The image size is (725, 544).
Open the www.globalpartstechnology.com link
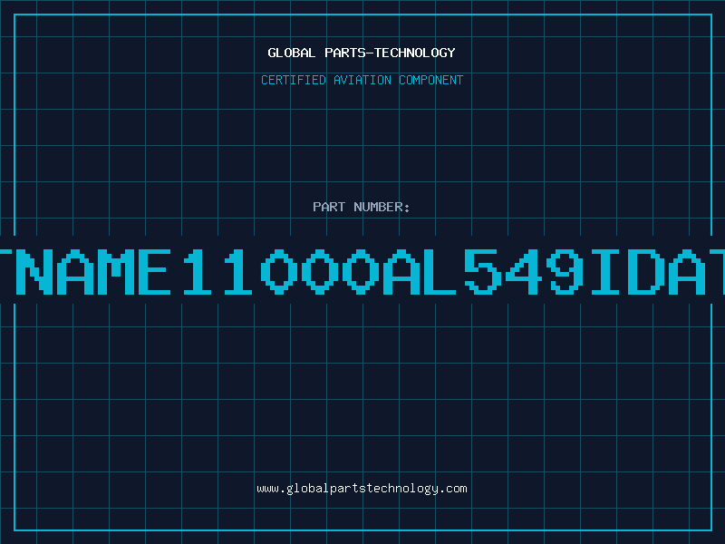point(362,489)
